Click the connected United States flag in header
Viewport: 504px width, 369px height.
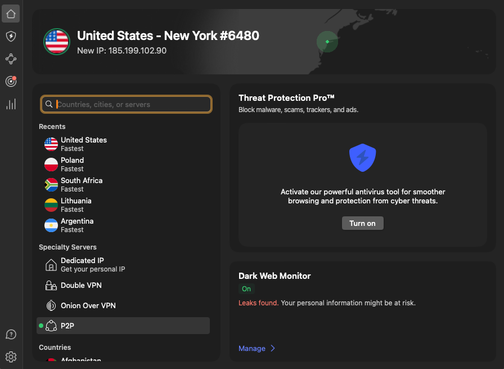click(x=57, y=42)
